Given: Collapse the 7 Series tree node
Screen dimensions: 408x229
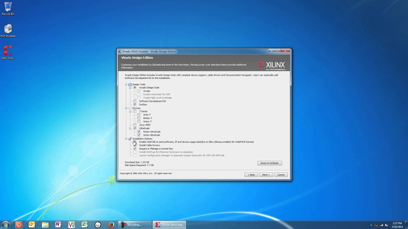Looking at the screenshot, I should pos(130,111).
